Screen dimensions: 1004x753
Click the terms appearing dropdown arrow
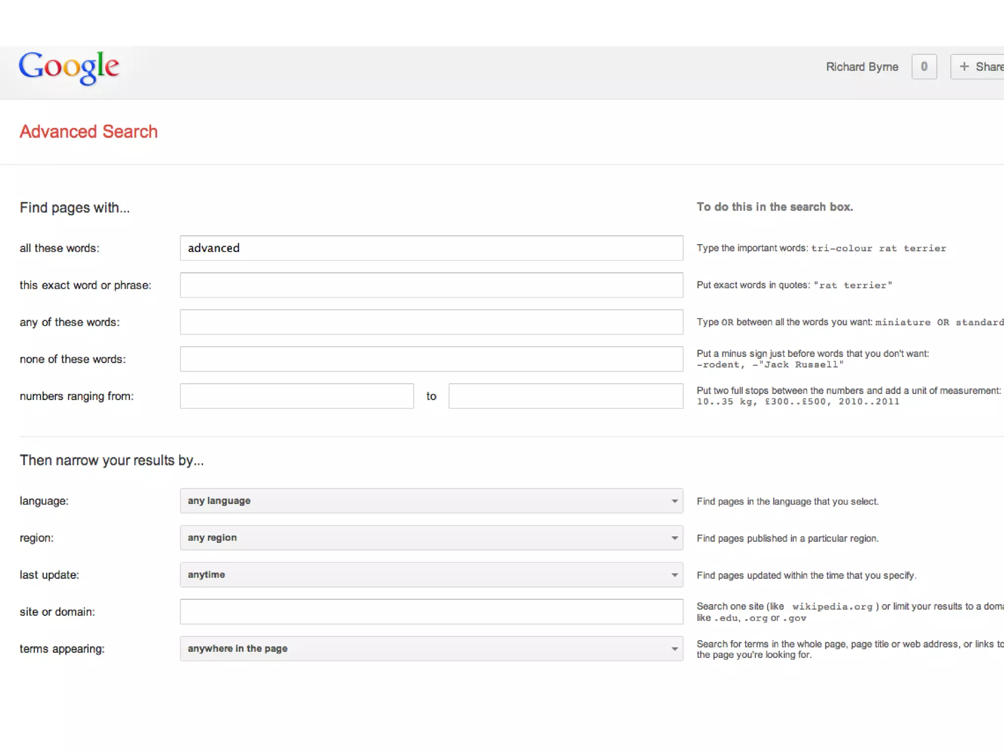pos(675,649)
